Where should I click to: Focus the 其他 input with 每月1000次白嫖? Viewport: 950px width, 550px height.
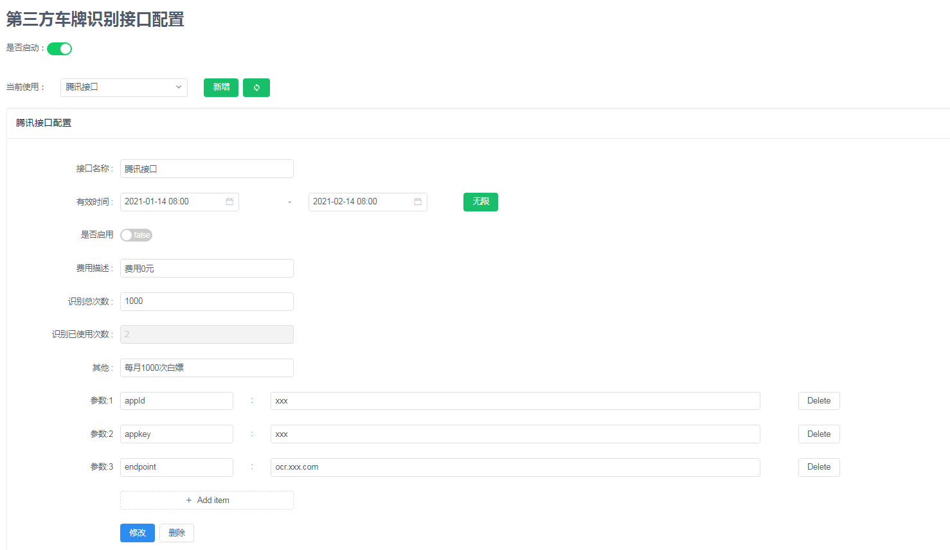(x=207, y=368)
